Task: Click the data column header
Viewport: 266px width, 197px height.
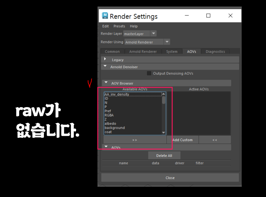Action: [155, 163]
